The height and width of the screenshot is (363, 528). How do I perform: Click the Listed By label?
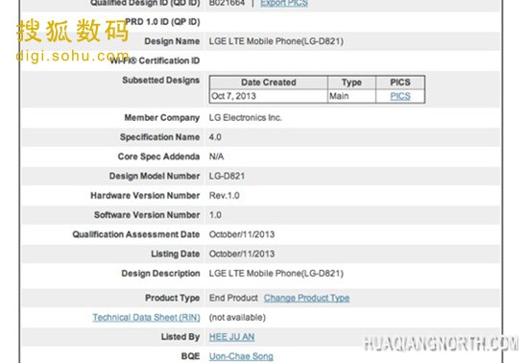pos(180,337)
